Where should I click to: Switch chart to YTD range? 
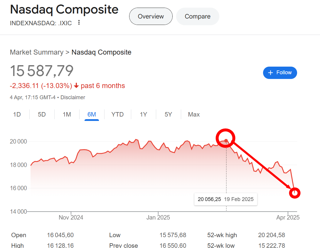117,114
